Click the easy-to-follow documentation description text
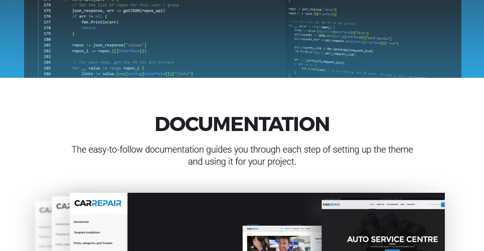The width and height of the screenshot is (484, 251). coord(242,156)
